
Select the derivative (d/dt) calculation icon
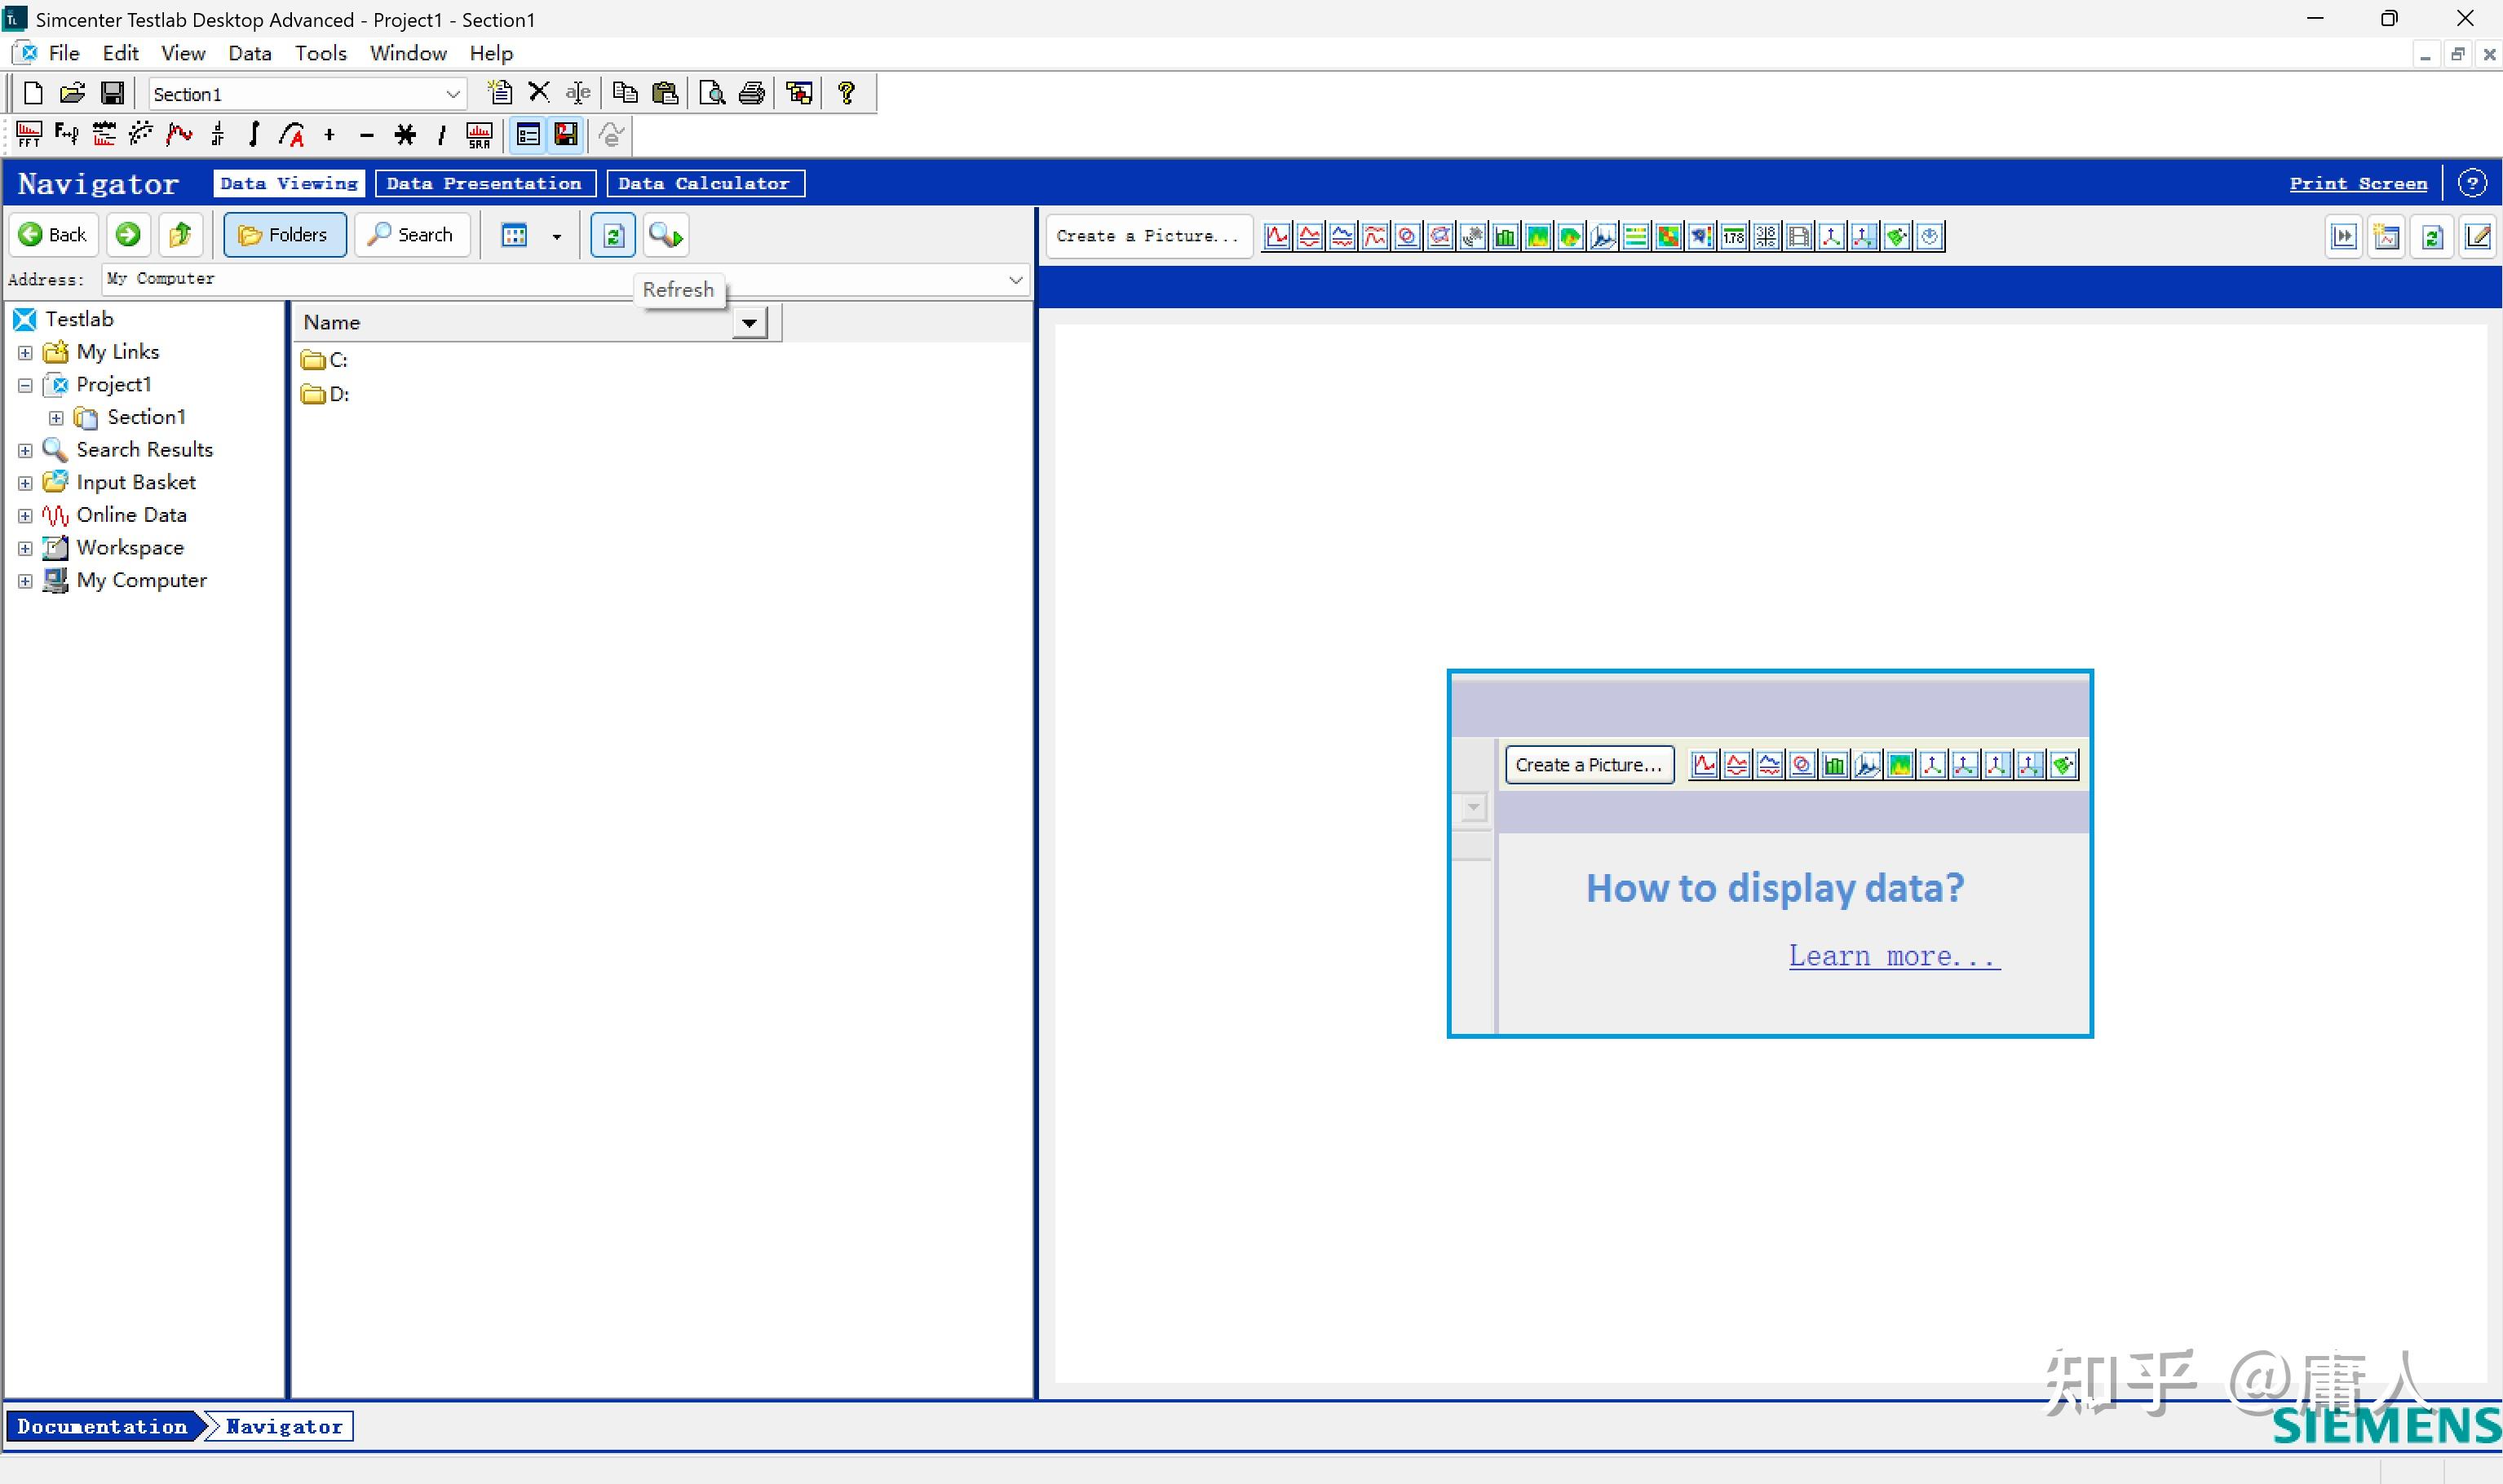[x=218, y=135]
